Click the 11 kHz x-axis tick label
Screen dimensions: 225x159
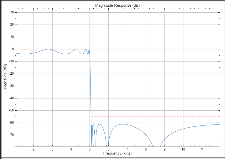(202, 149)
